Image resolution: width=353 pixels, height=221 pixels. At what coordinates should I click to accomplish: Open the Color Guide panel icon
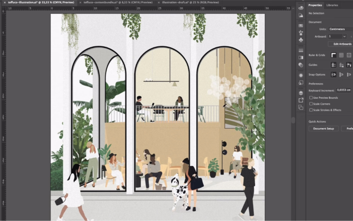[301, 15]
